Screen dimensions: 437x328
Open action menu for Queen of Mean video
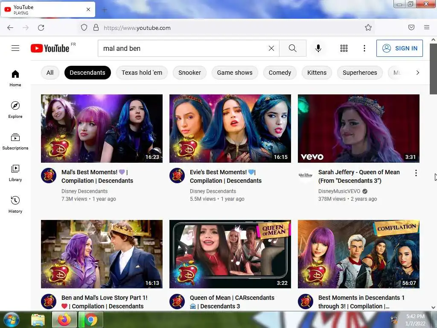416,173
